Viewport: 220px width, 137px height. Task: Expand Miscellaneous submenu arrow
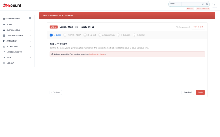(30, 52)
